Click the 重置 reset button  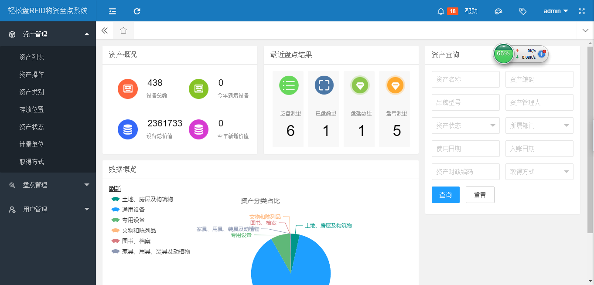click(x=480, y=195)
